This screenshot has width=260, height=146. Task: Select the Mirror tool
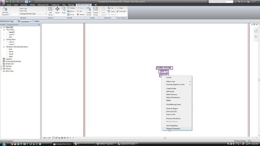(71, 11)
